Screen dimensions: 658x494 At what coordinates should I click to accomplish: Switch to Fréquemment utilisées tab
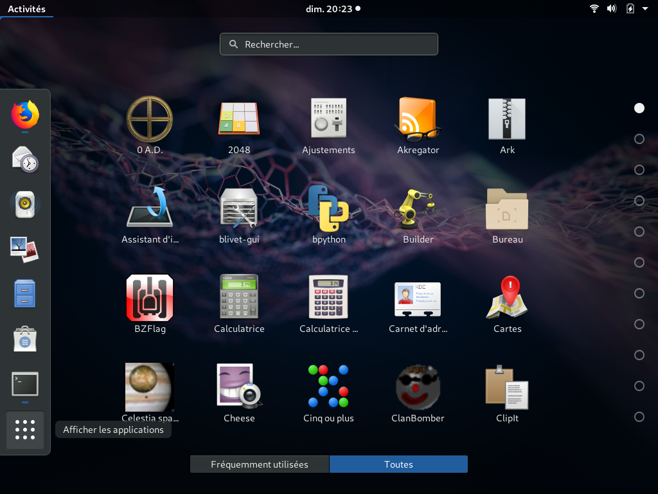tap(260, 464)
